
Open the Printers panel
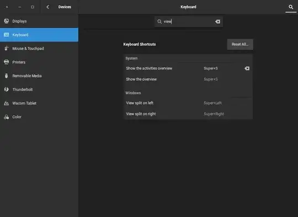(x=39, y=62)
